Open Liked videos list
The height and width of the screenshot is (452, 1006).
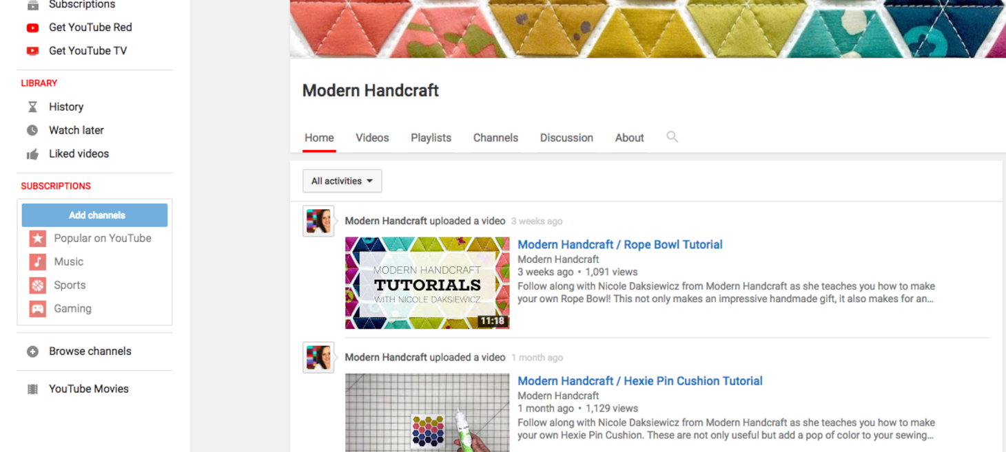[x=79, y=154]
